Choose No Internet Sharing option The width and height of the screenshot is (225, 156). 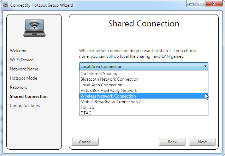point(144,73)
